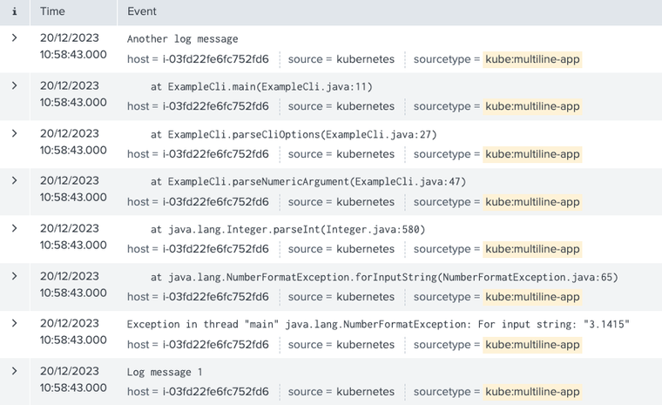Click the Event column header
This screenshot has width=662, height=405.
pos(142,12)
